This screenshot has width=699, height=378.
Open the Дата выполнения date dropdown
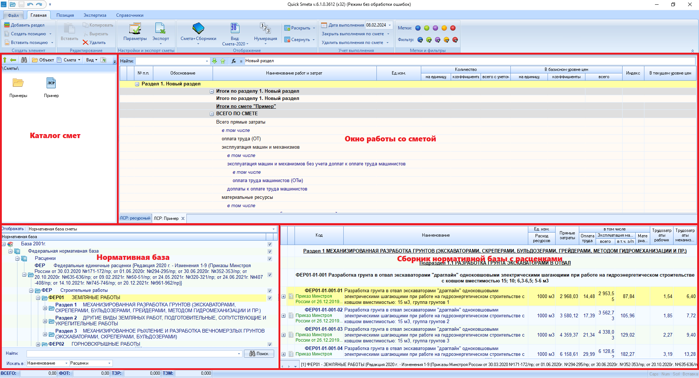pyautogui.click(x=390, y=25)
